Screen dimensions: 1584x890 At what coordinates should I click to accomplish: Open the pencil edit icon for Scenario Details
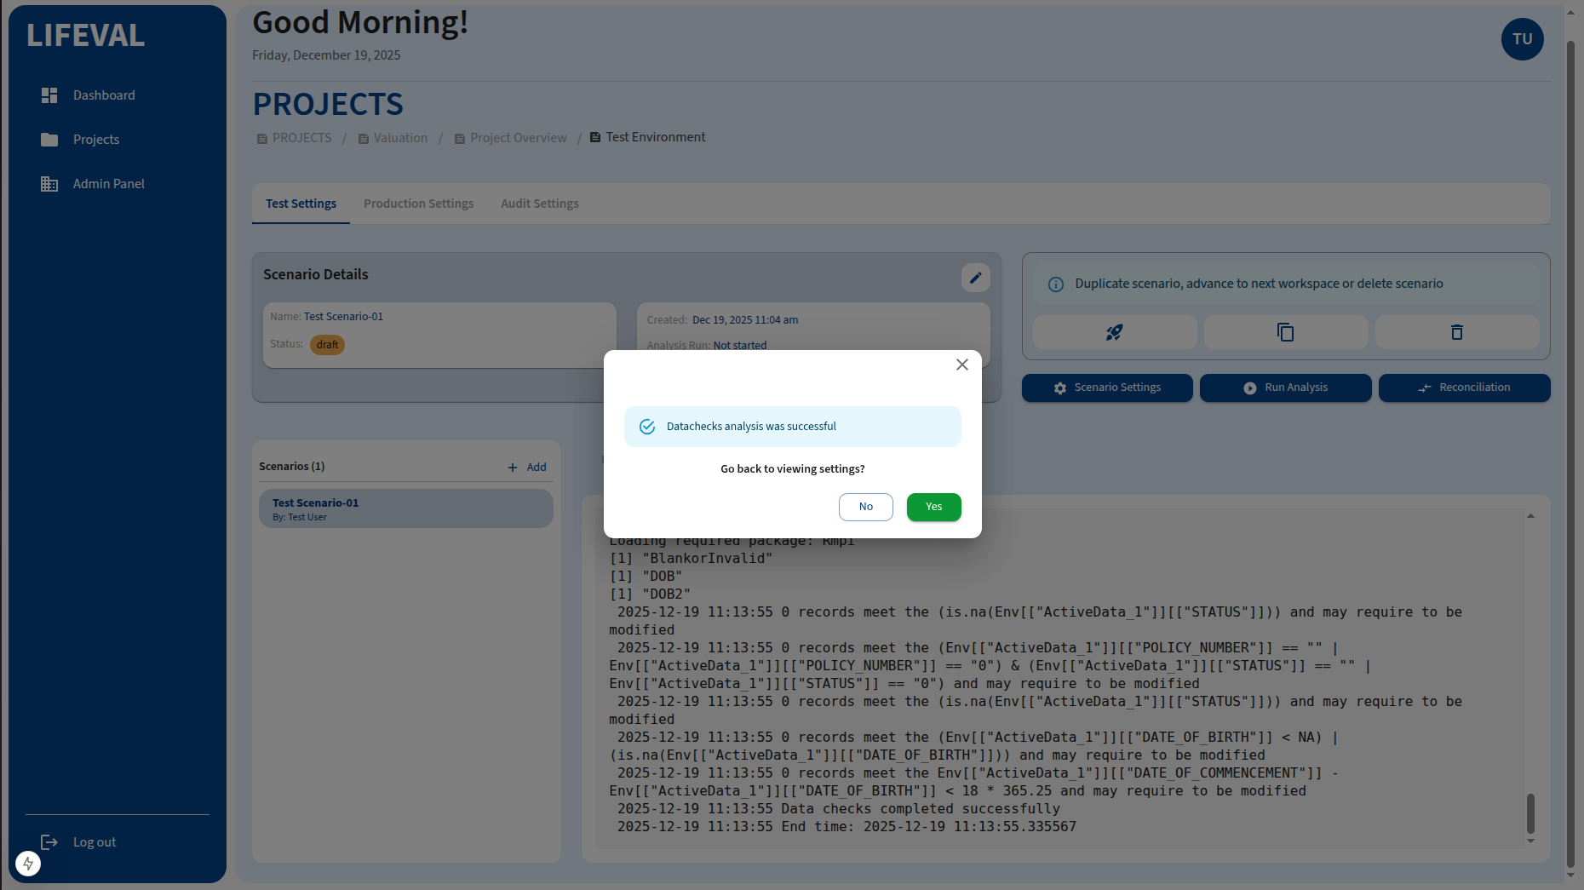(x=976, y=278)
